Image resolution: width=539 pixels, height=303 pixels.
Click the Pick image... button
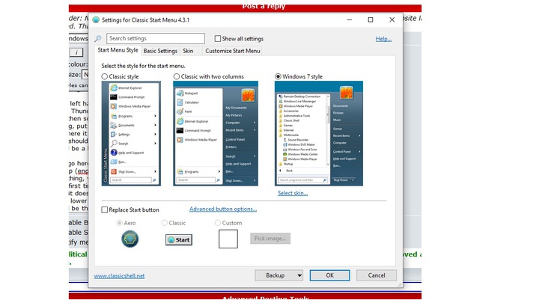tap(270, 238)
